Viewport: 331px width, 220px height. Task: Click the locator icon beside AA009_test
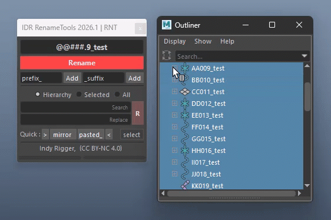(185, 68)
